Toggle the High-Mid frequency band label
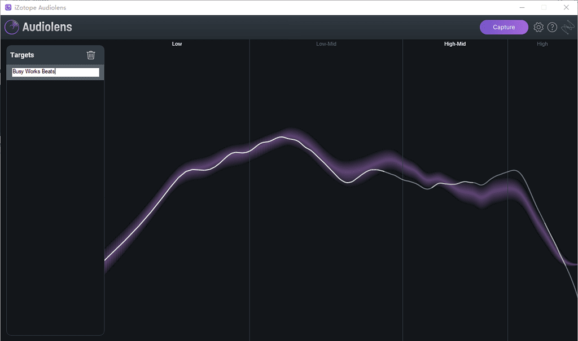 point(455,44)
